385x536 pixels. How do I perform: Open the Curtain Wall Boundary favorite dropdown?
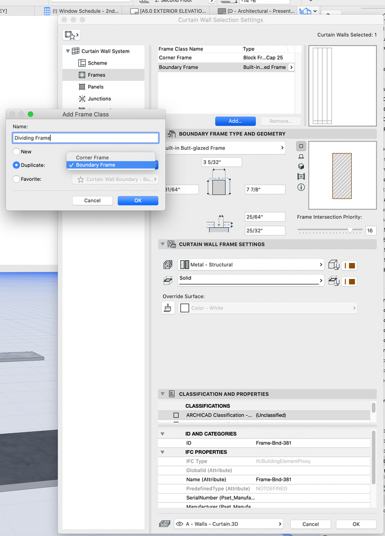[115, 179]
